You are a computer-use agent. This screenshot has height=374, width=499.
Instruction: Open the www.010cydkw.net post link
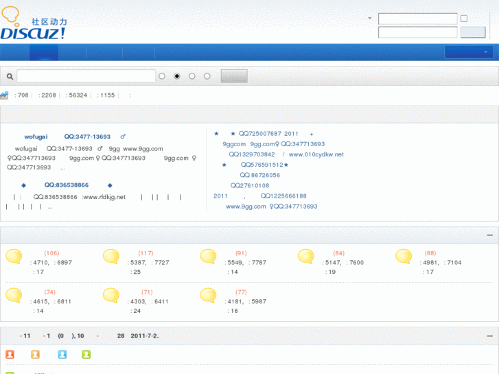point(316,154)
